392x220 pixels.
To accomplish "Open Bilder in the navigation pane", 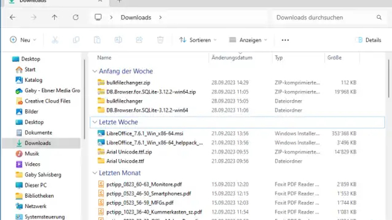I will (x=27, y=112).
